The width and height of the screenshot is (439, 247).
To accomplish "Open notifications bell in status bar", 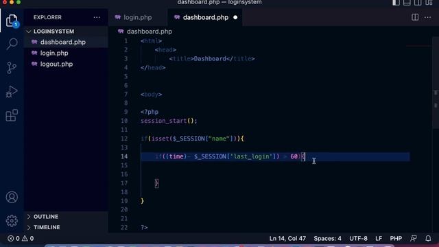I will coord(428,238).
